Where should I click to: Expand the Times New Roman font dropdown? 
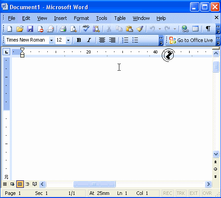coord(51,40)
